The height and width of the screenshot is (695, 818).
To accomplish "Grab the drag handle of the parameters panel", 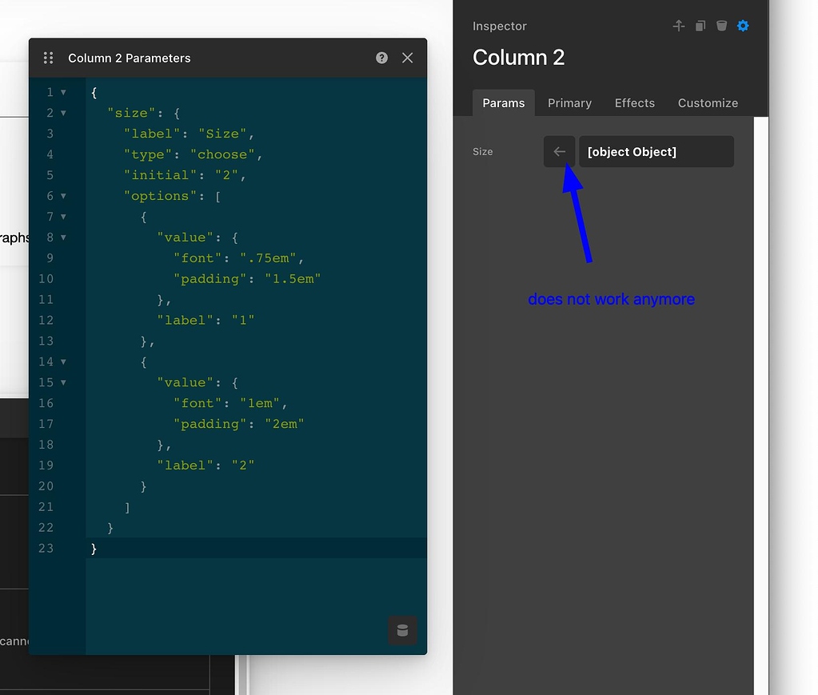I will 48,58.
